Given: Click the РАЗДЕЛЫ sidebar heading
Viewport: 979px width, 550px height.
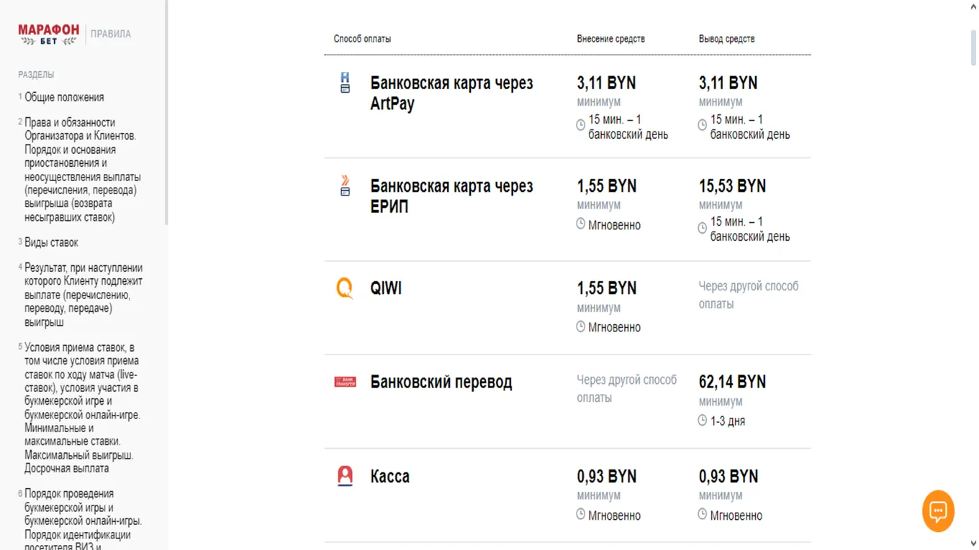Looking at the screenshot, I should [x=36, y=75].
